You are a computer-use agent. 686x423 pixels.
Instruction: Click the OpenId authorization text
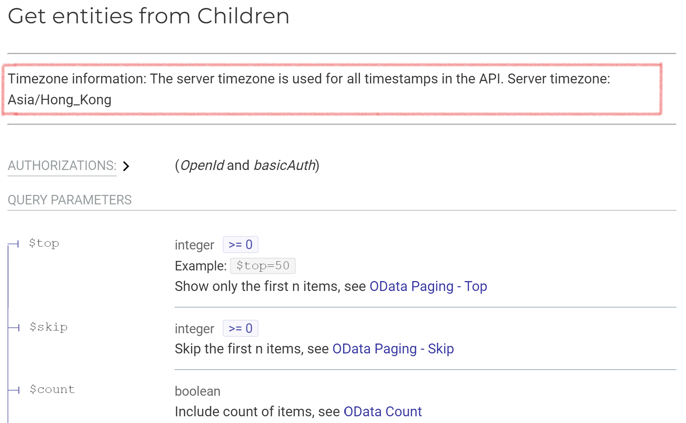coord(202,165)
